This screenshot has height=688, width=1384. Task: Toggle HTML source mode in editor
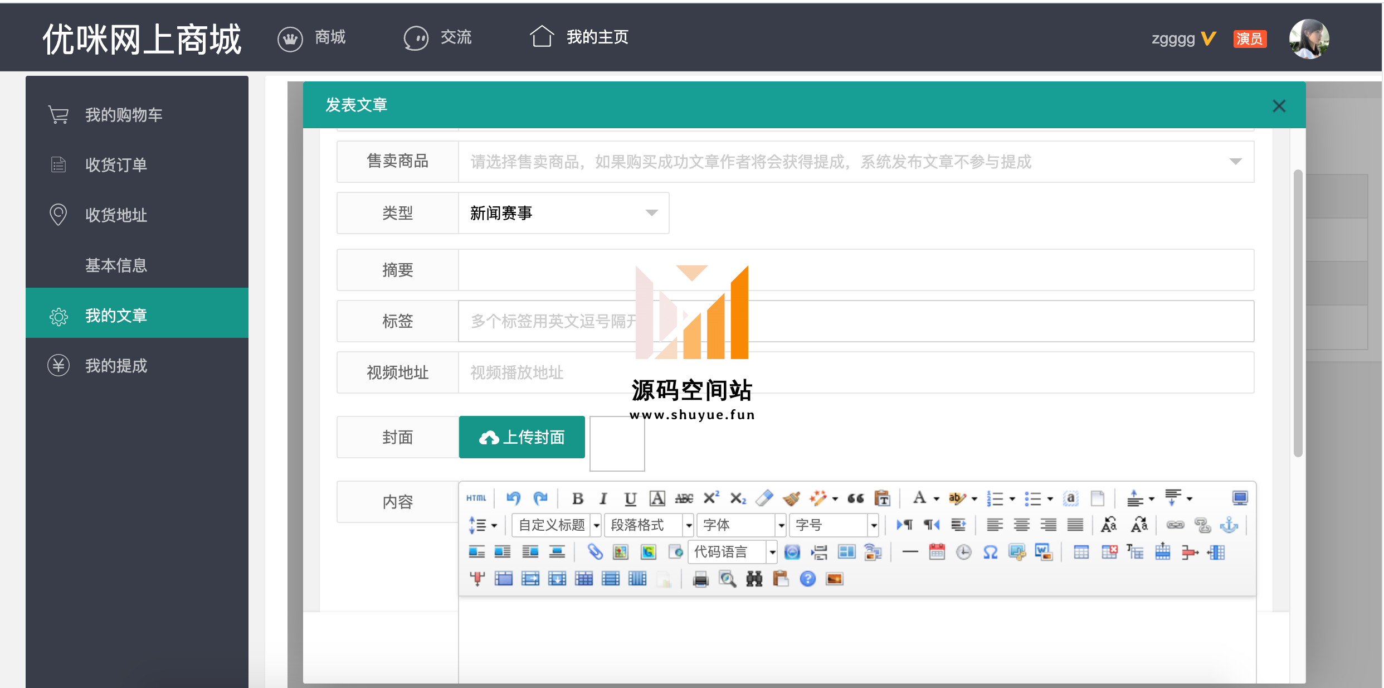click(476, 498)
